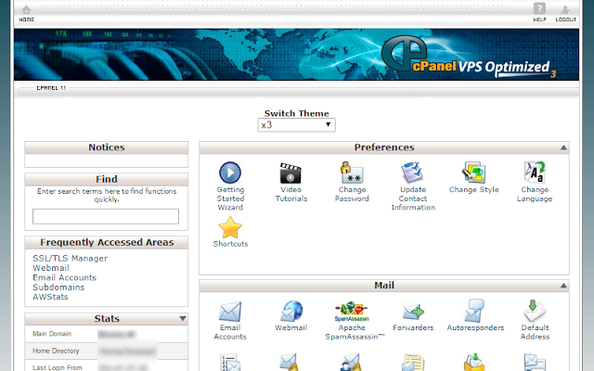Image resolution: width=594 pixels, height=371 pixels.
Task: Click the Update Contact Information label
Action: [x=413, y=198]
